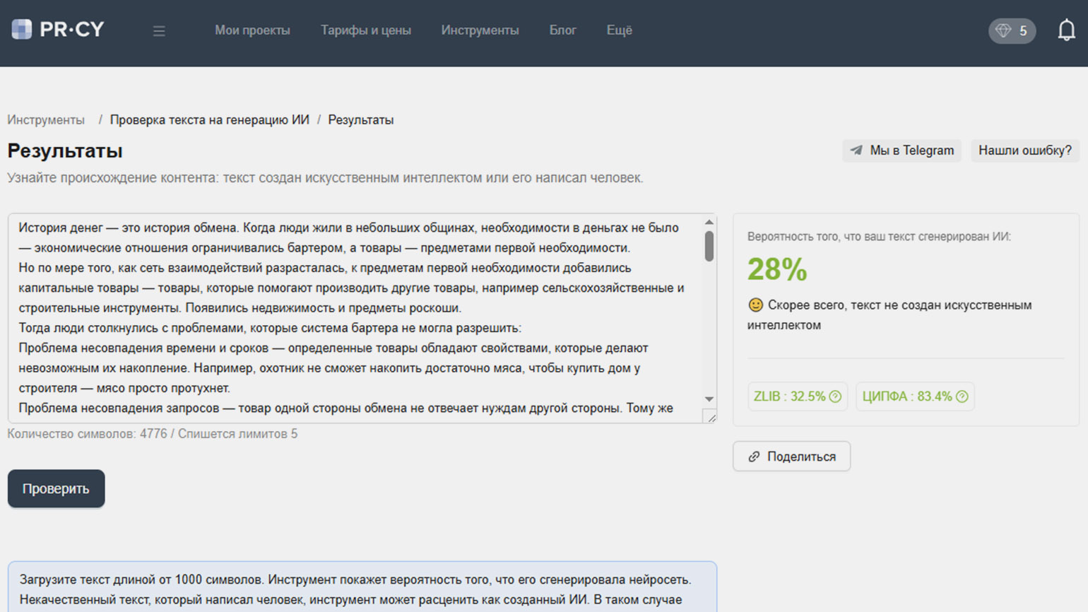Click the PR-CY logo icon
The width and height of the screenshot is (1088, 612).
(22, 30)
